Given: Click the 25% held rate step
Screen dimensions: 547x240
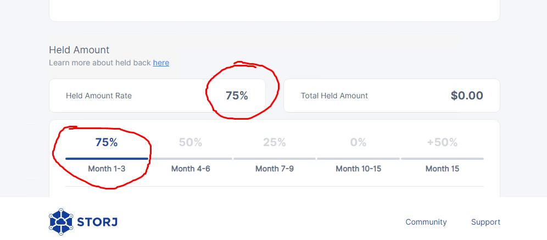Looking at the screenshot, I should click(275, 142).
